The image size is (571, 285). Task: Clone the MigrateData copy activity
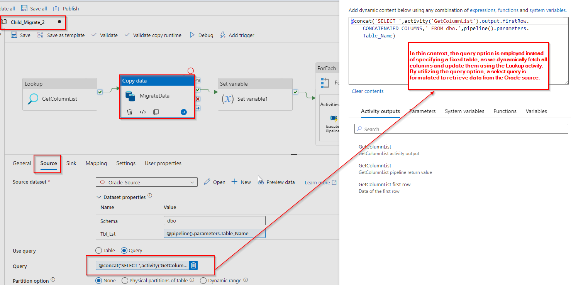tap(156, 112)
